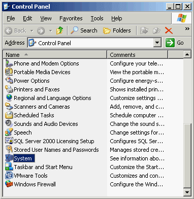Click "Change the sound s…" comment text
Image resolution: width=194 pixels, height=199 pixels.
tap(137, 124)
